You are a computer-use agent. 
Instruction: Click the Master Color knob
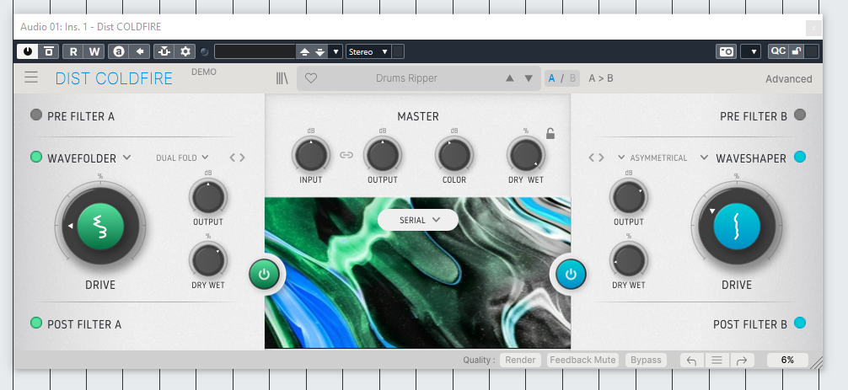(x=454, y=155)
